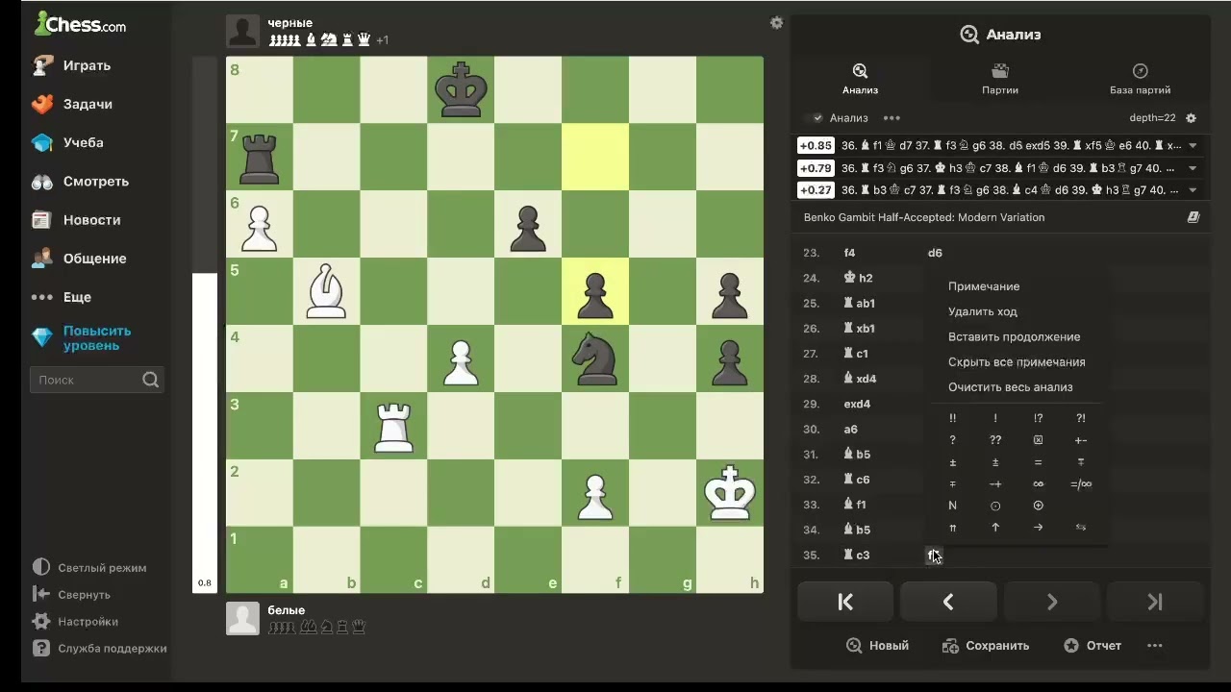Expand the +0.27 engine line
This screenshot has height=692, width=1231.
click(x=1193, y=190)
